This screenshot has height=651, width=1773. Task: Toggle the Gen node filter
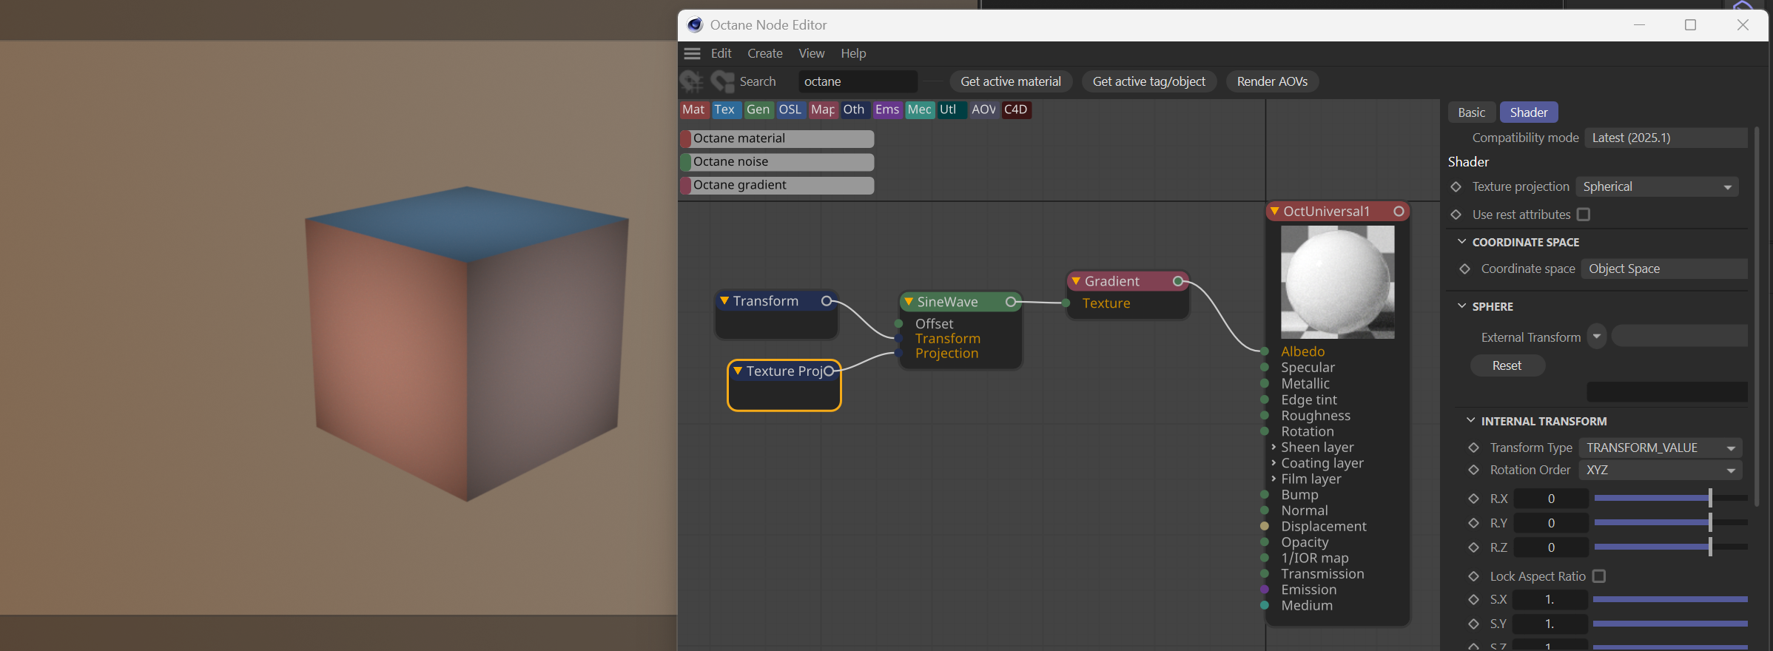[x=758, y=109]
